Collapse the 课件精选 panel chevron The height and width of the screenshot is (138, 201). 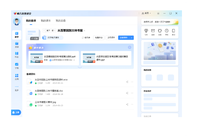[80, 67]
